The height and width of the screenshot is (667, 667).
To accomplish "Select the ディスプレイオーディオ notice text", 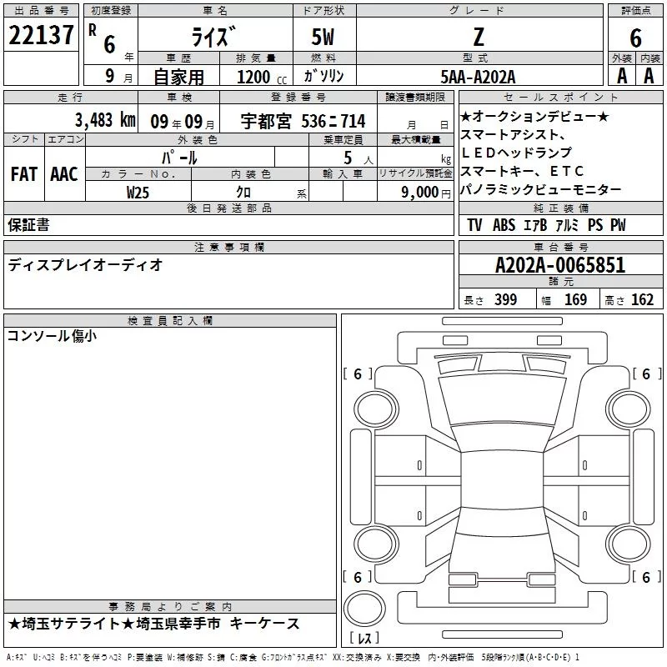I will pyautogui.click(x=85, y=265).
